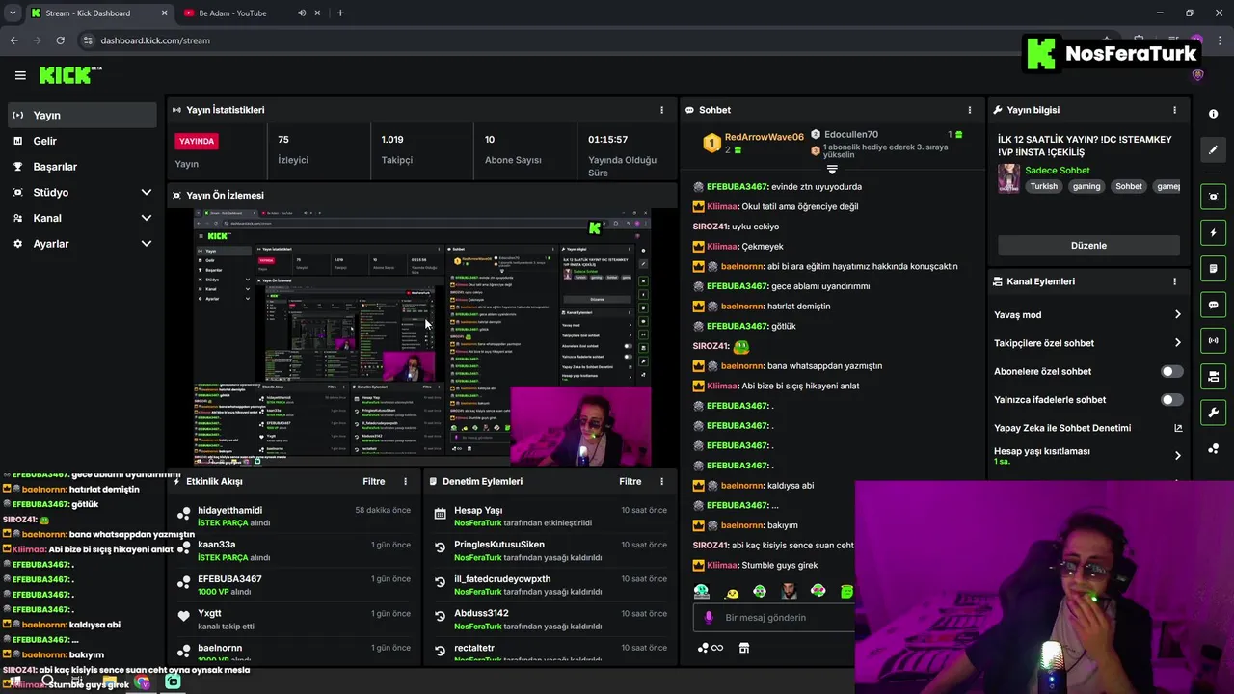This screenshot has height=694, width=1234.
Task: Switch to the Stream - Kick Dashboard tab
Action: pos(97,13)
